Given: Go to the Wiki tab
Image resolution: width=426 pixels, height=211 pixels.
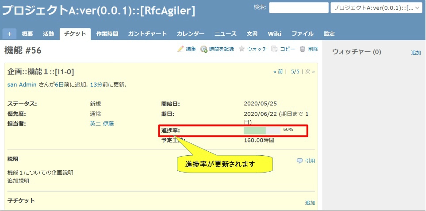Looking at the screenshot, I should pos(274,34).
